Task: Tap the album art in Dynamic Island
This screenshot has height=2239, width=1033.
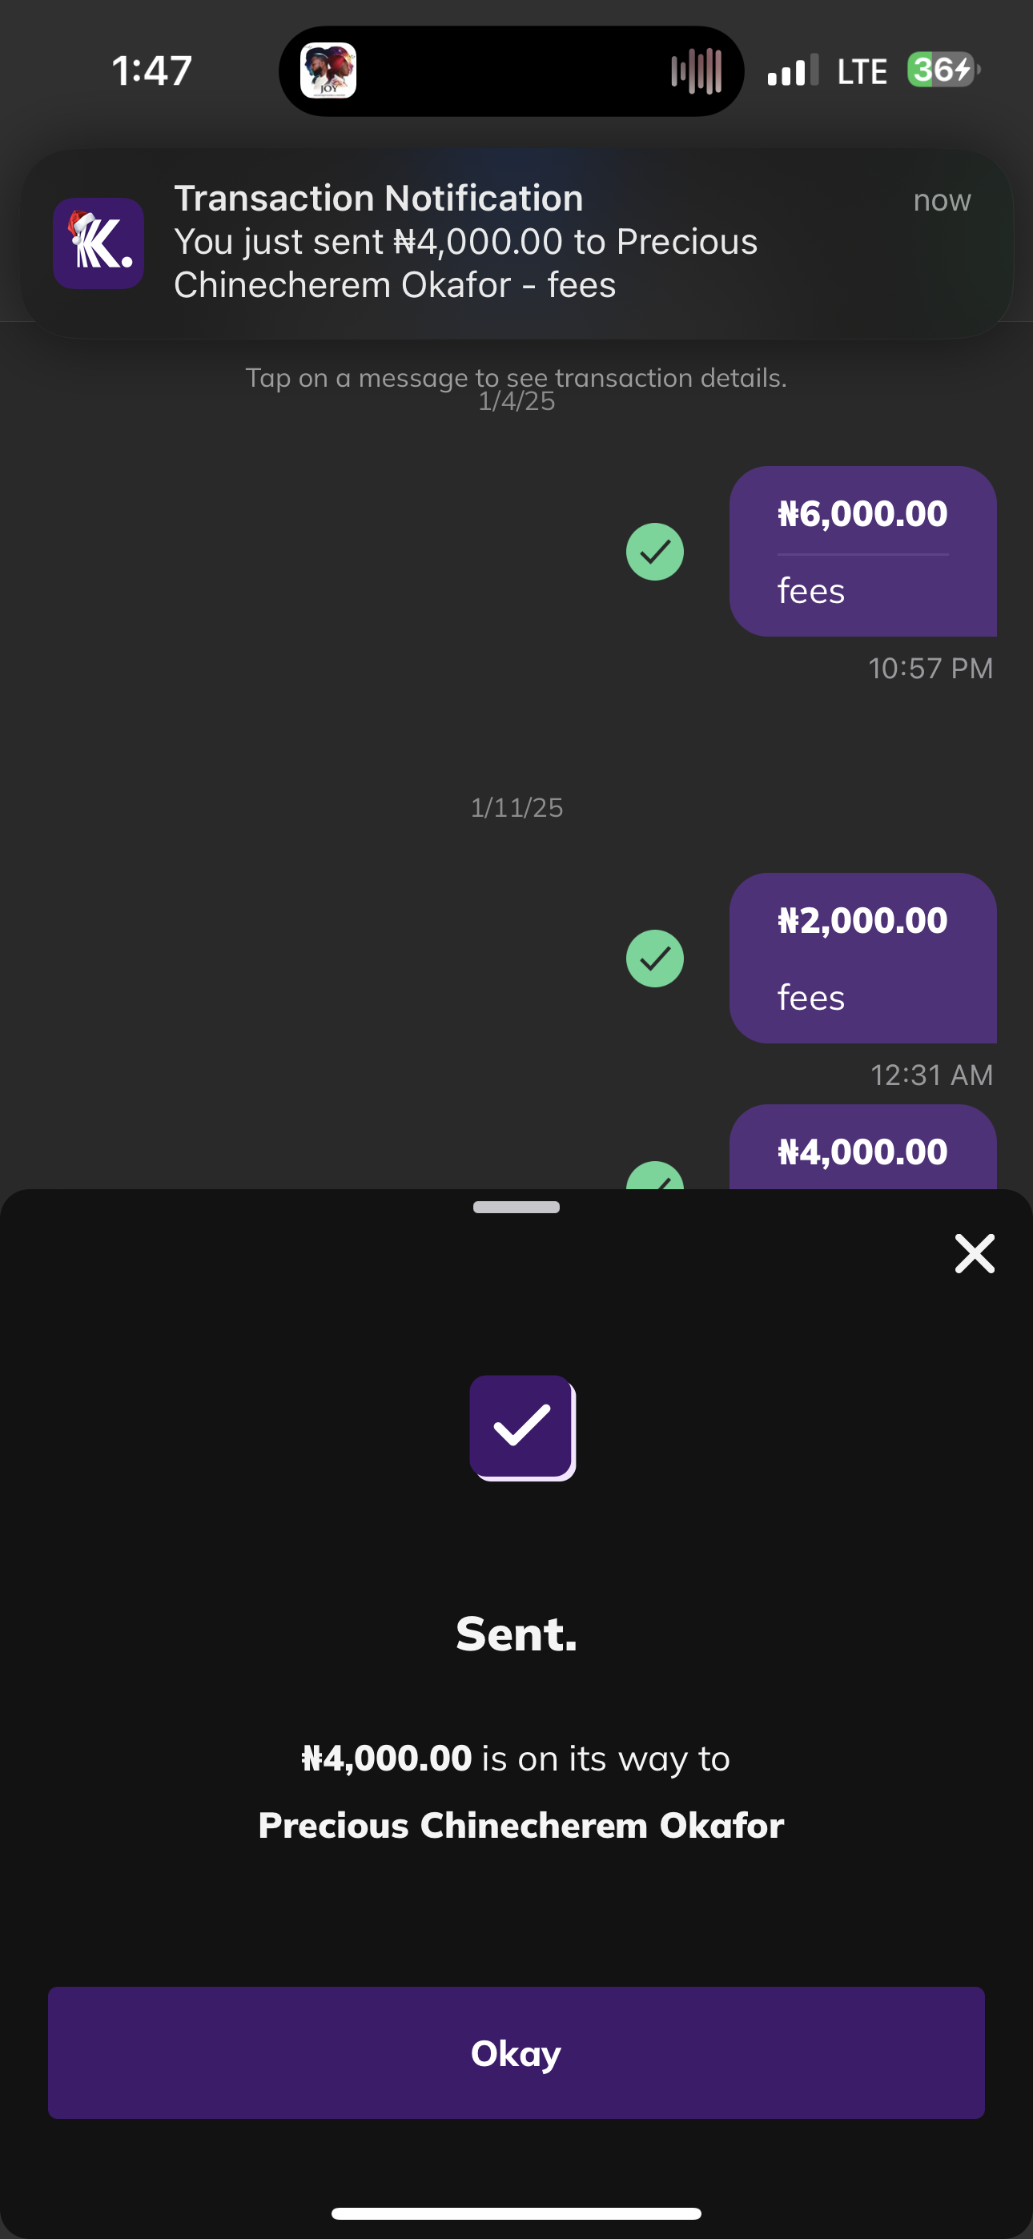Action: click(328, 70)
